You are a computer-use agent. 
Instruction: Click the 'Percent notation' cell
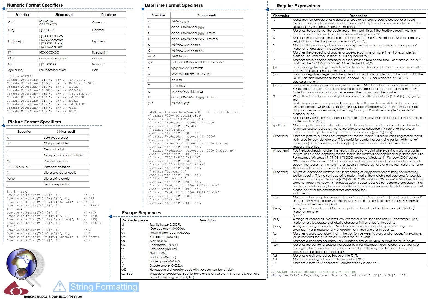coord(66,161)
